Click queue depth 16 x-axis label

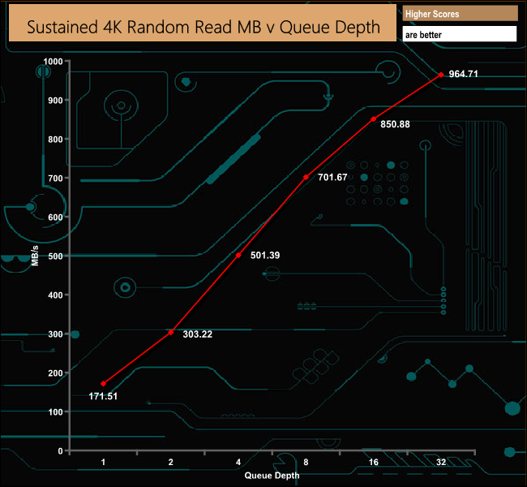[374, 462]
